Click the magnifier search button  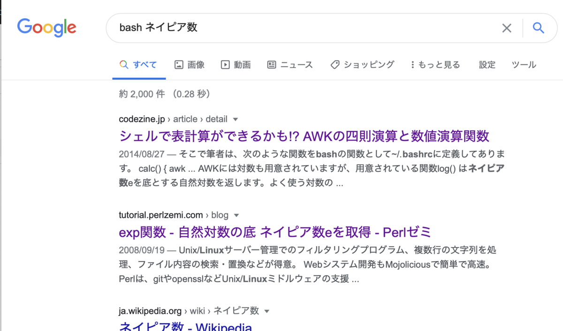(x=539, y=28)
